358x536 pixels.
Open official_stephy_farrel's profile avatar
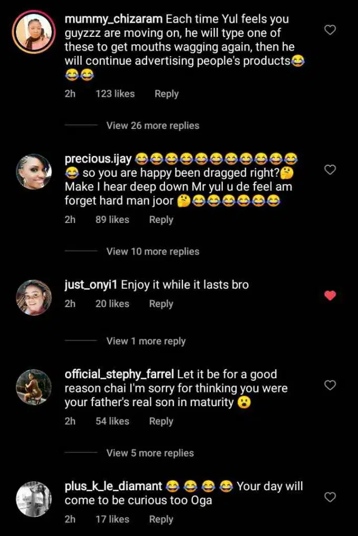(34, 388)
